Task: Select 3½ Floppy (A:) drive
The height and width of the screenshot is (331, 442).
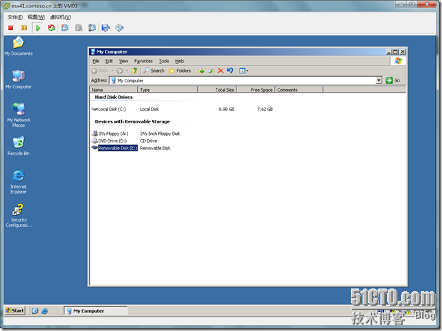Action: tap(110, 134)
